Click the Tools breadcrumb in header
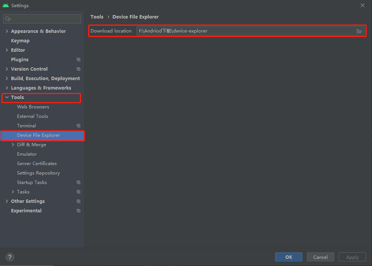Image resolution: width=372 pixels, height=266 pixels. (97, 17)
